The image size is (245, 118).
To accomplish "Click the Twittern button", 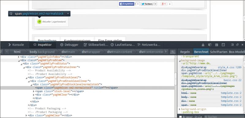I will pyautogui.click(x=147, y=4).
